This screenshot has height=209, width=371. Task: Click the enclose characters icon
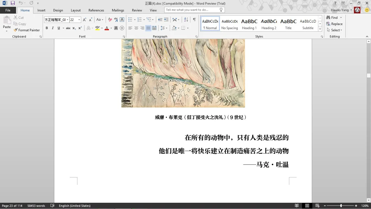pyautogui.click(x=122, y=28)
